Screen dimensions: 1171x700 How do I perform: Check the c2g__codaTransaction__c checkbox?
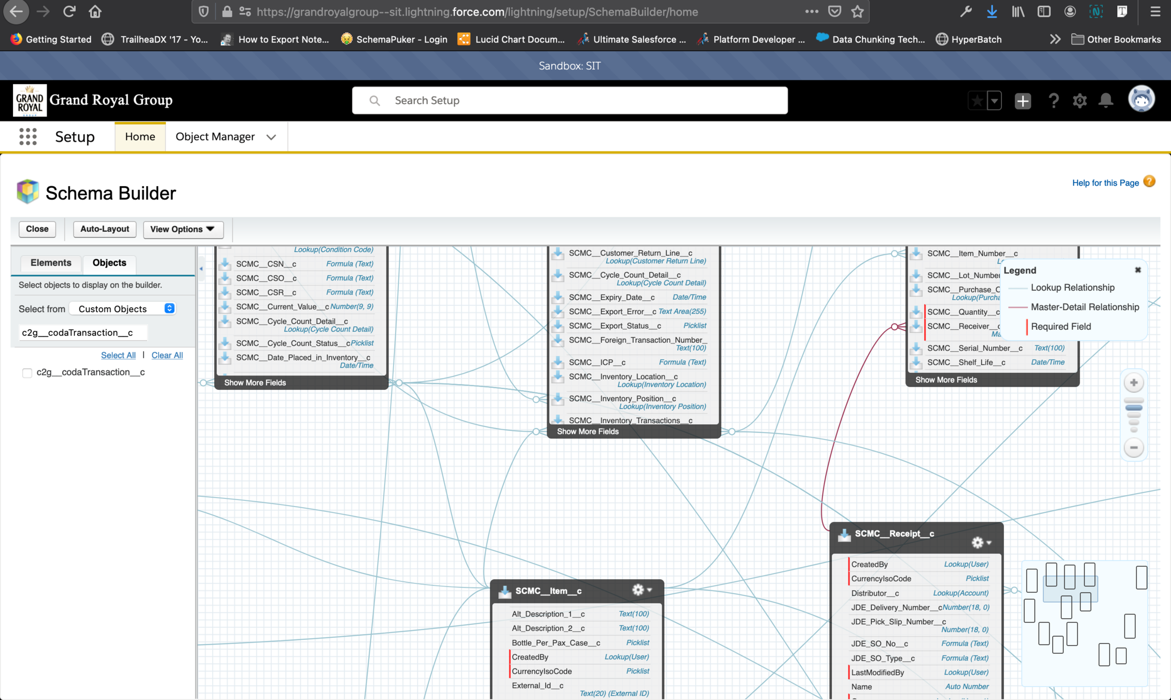click(27, 373)
